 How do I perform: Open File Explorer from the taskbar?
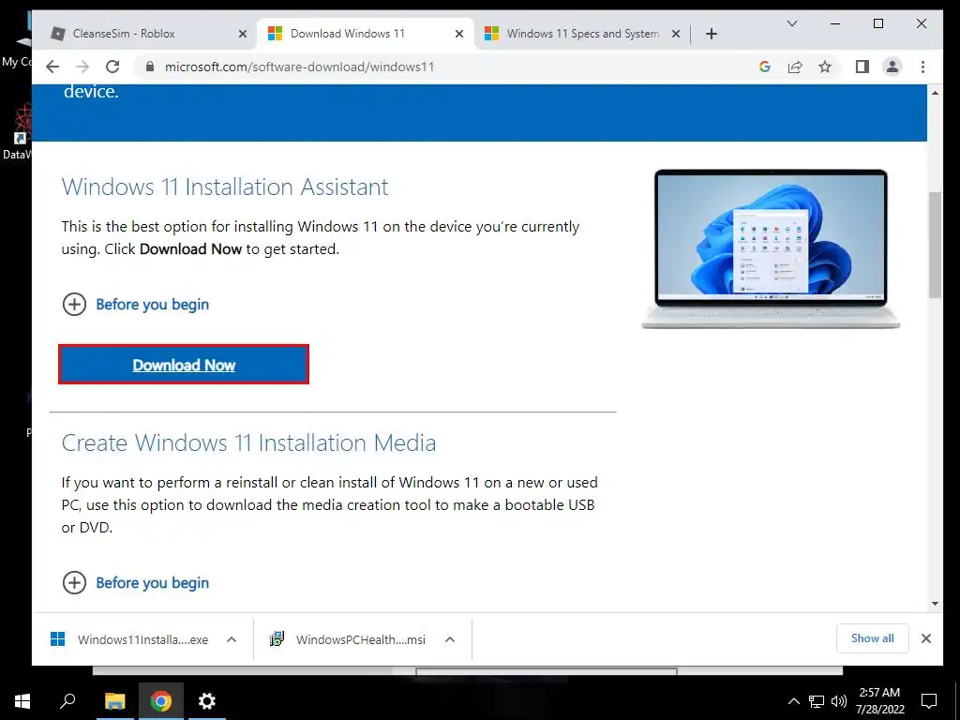click(114, 701)
